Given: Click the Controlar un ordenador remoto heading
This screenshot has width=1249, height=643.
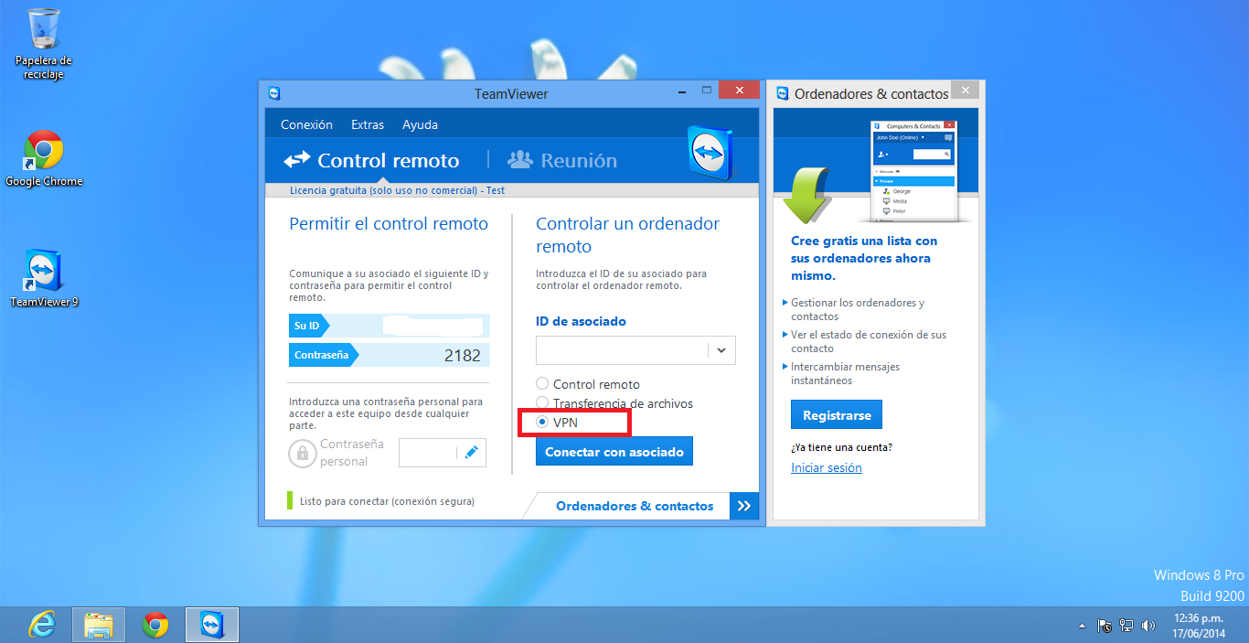Looking at the screenshot, I should pos(627,235).
